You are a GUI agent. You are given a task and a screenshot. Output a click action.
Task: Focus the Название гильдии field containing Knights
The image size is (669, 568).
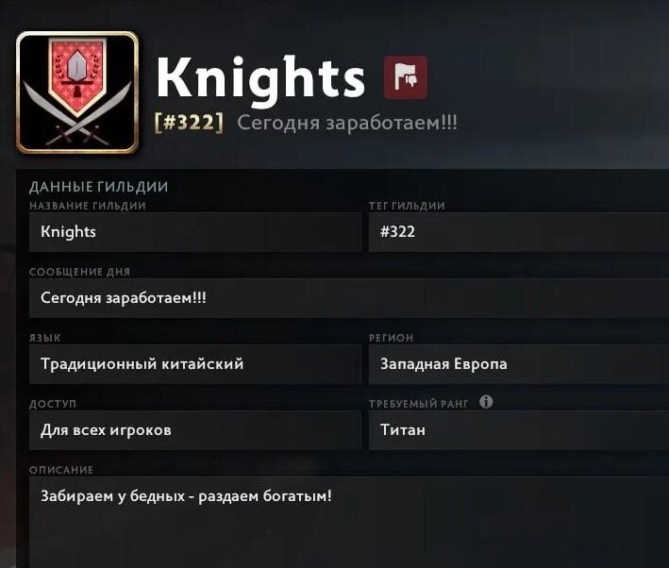click(195, 232)
